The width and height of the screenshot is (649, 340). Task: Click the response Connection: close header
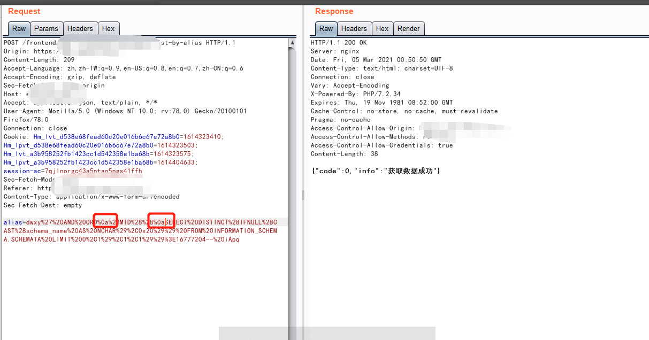pos(342,77)
